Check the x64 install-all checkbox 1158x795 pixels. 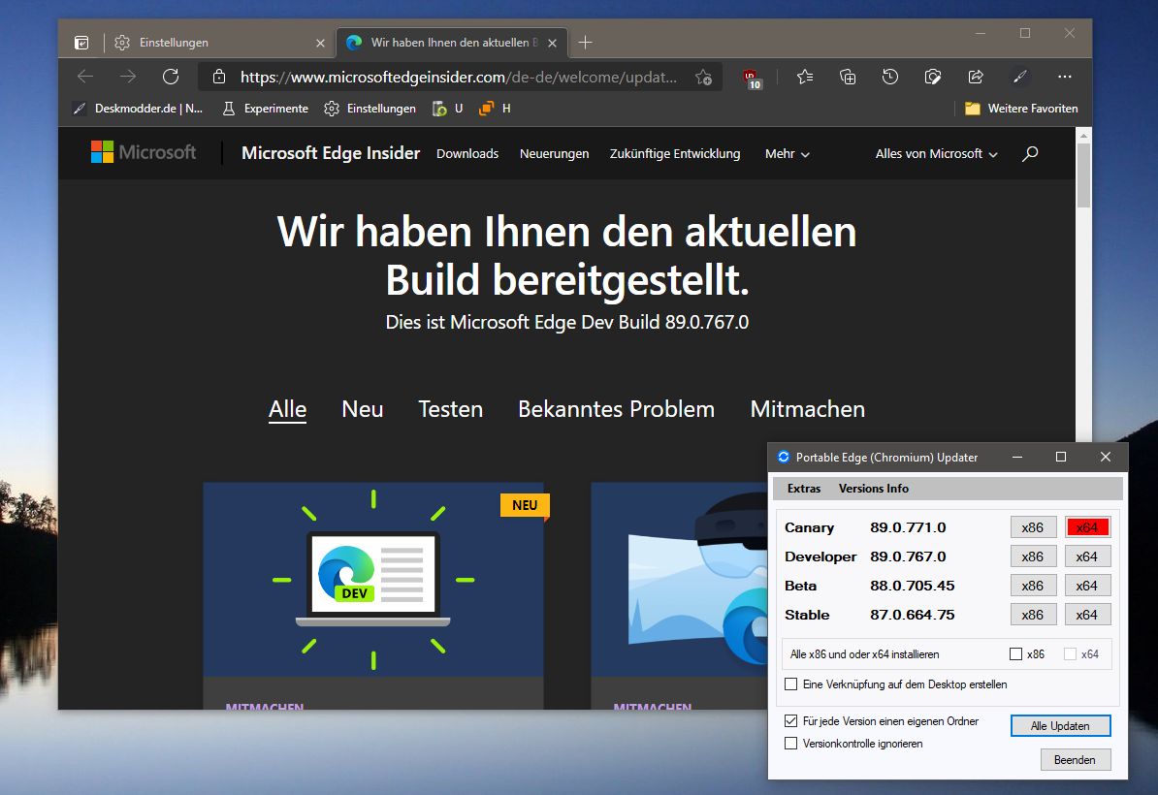pyautogui.click(x=1070, y=654)
